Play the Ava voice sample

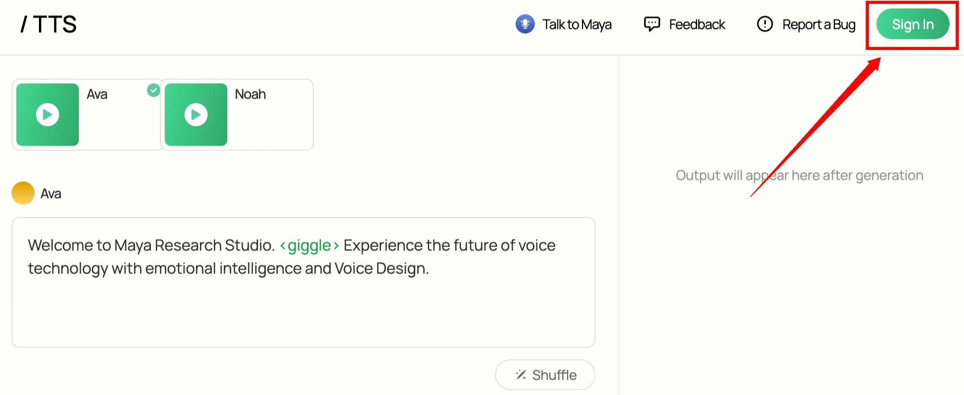[48, 115]
